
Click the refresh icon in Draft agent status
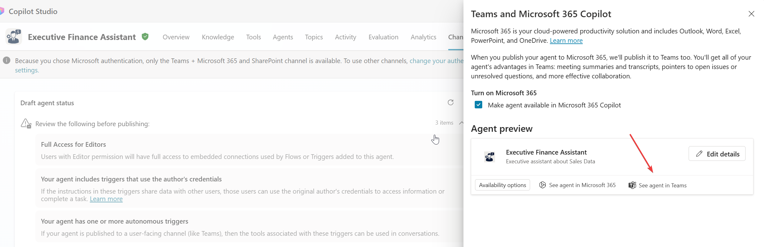pyautogui.click(x=450, y=102)
